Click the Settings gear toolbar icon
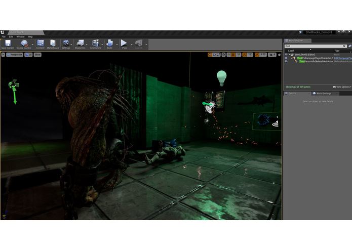Screen dimensions: 352x250 point(66,44)
